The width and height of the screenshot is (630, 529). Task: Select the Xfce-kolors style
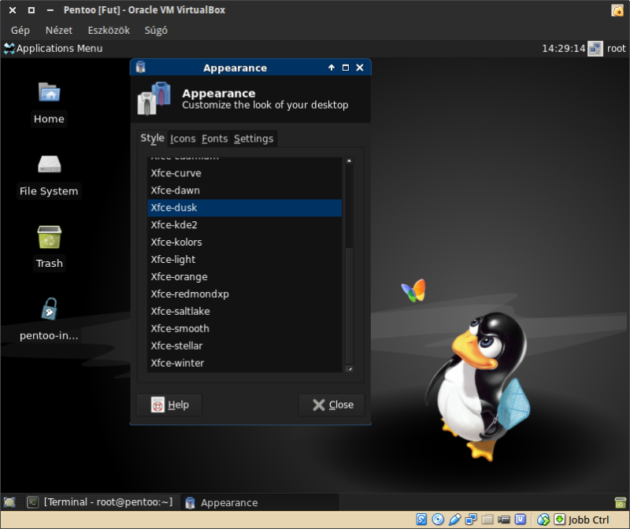[x=245, y=242]
